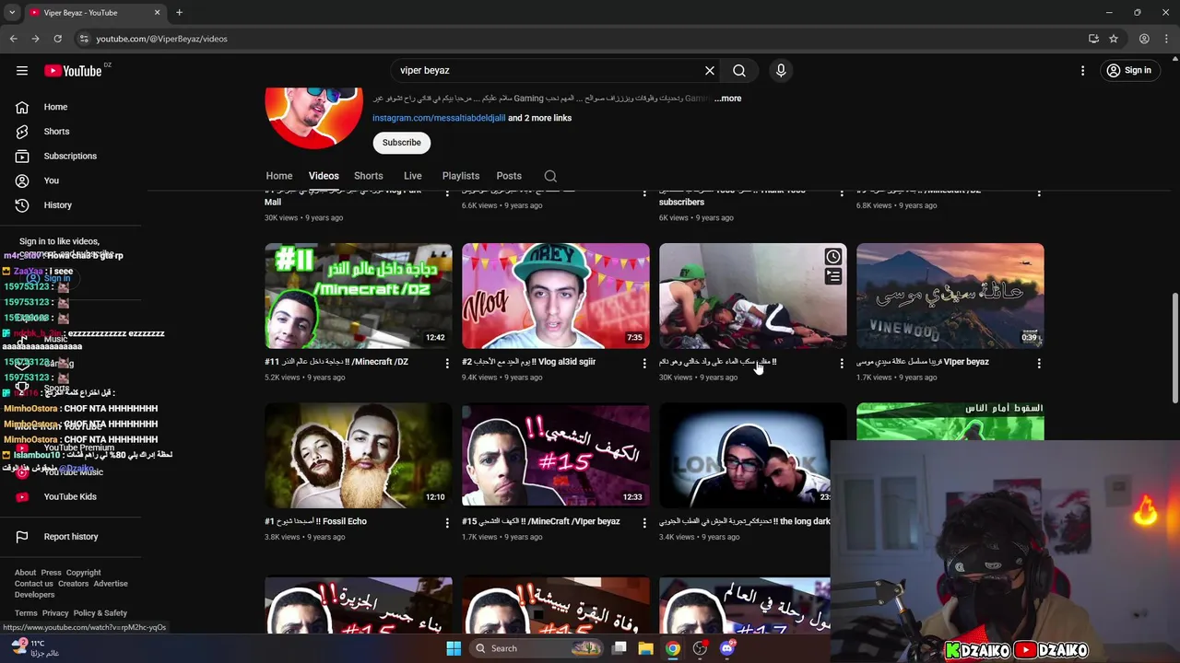Switch to the channel Home tab

[279, 176]
